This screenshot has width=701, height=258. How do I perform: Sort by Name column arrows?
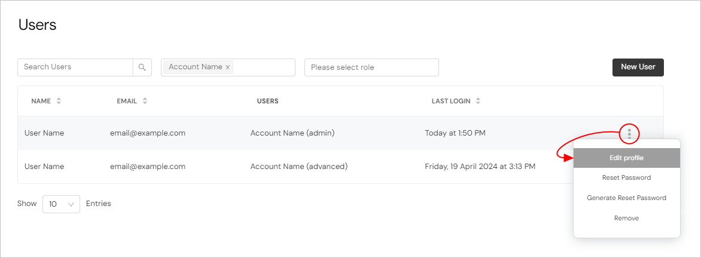(59, 102)
